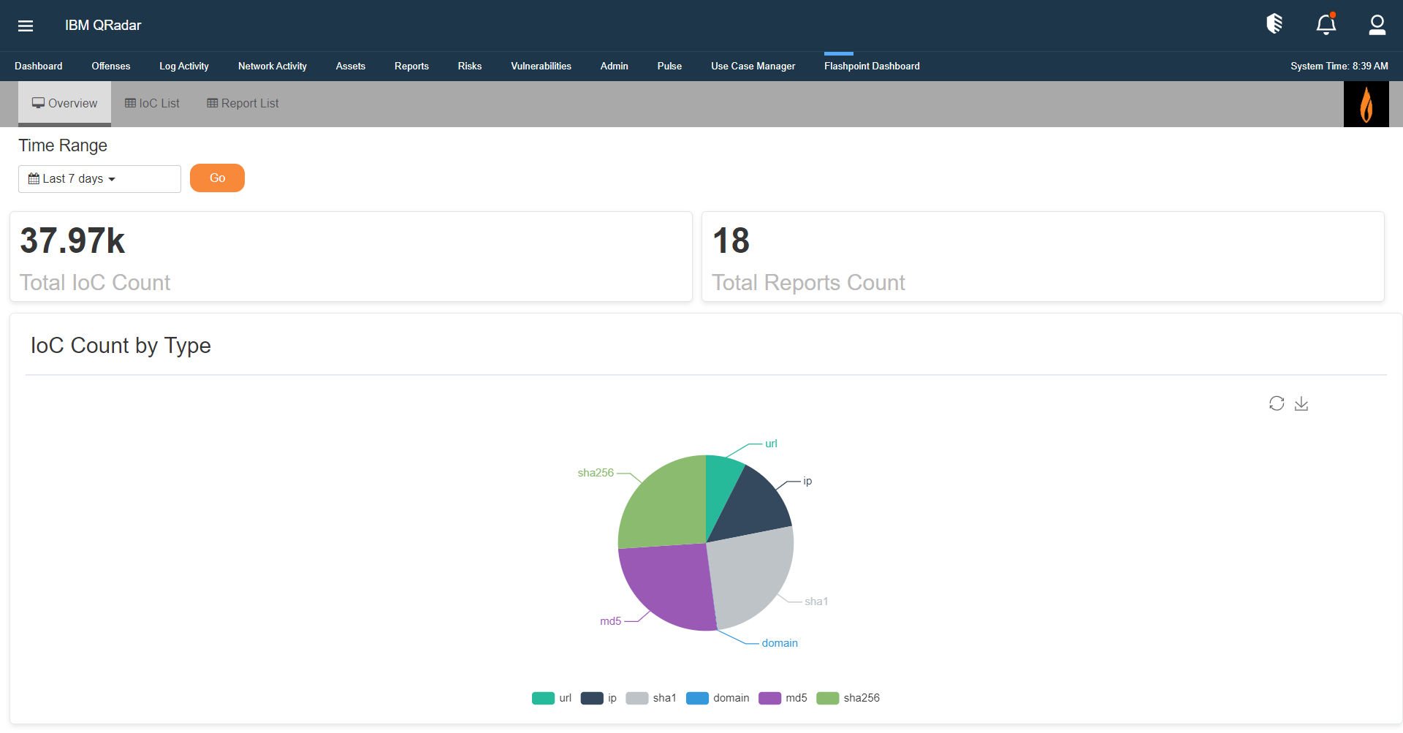Open the Dashboard tab
Image resolution: width=1403 pixels, height=733 pixels.
tap(39, 66)
